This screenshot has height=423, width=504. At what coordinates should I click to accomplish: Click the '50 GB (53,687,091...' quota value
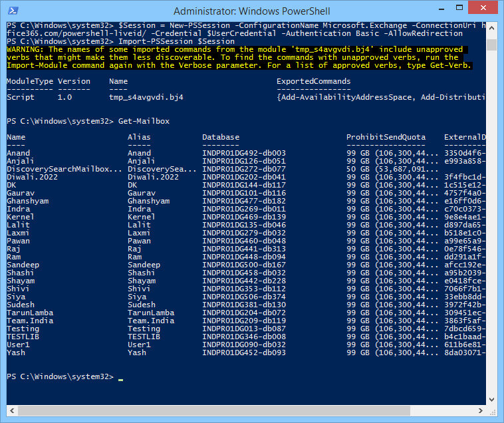392,169
